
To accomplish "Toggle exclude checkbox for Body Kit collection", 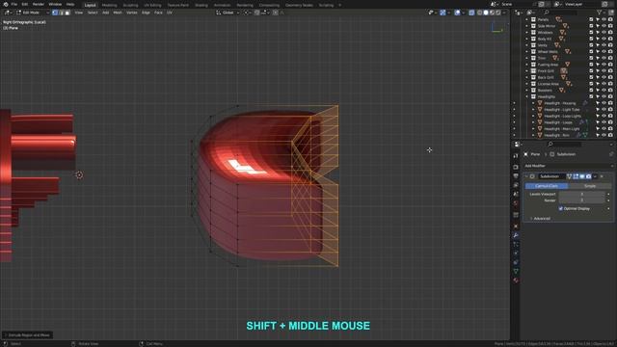I will [x=591, y=39].
